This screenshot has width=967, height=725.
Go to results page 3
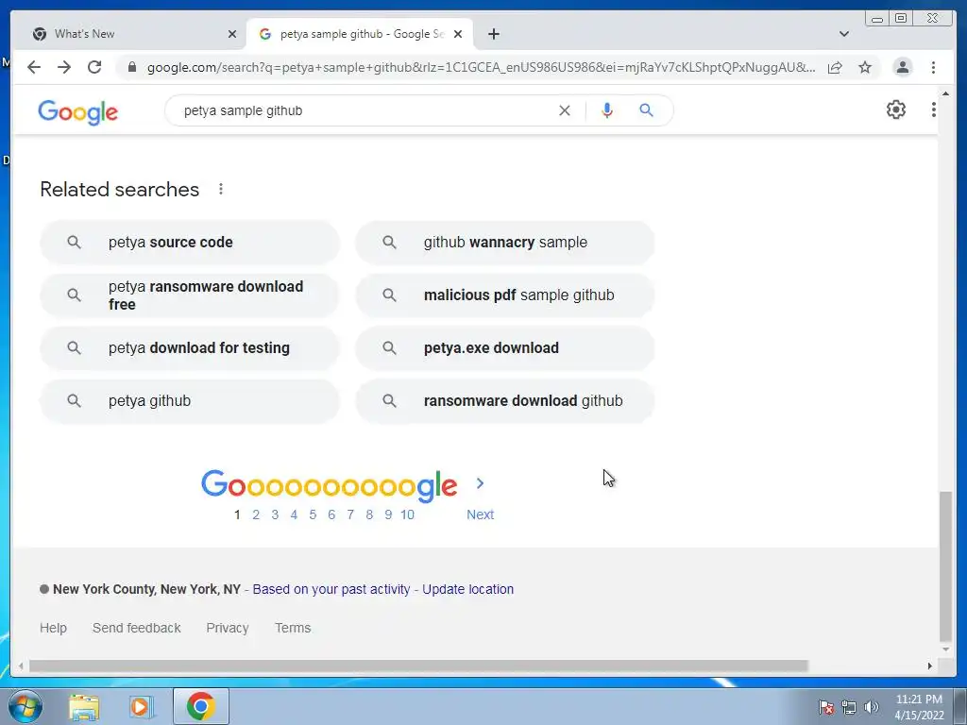click(275, 514)
